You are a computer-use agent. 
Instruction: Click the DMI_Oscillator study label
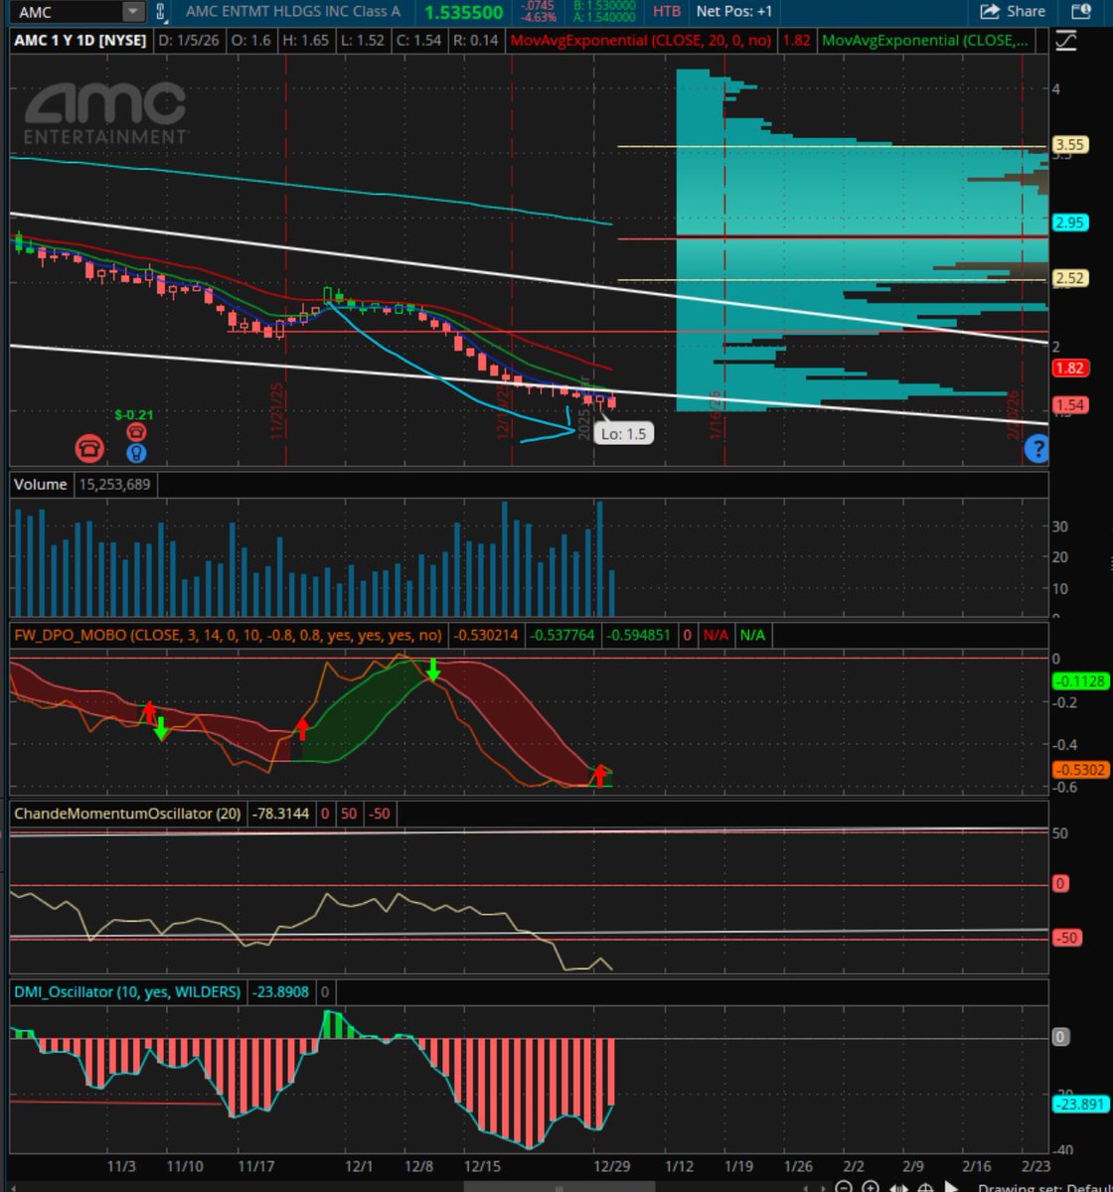tap(126, 991)
